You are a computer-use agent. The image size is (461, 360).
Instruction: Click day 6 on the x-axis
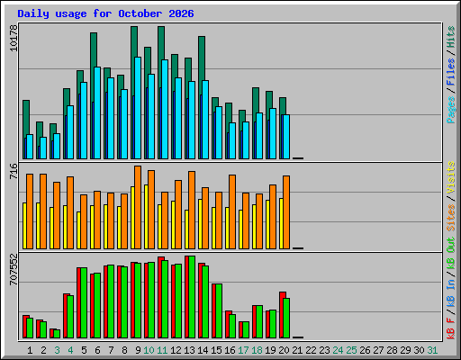click(x=97, y=350)
